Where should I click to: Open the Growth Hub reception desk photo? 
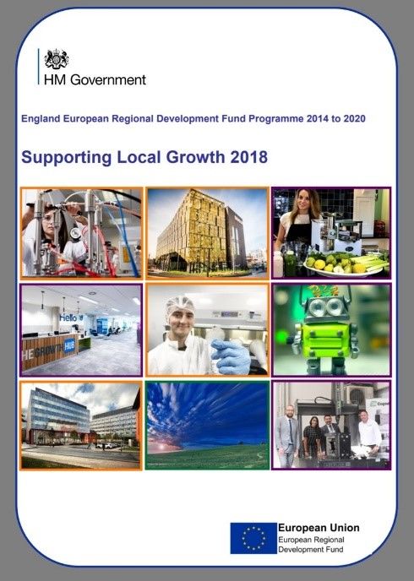[82, 330]
